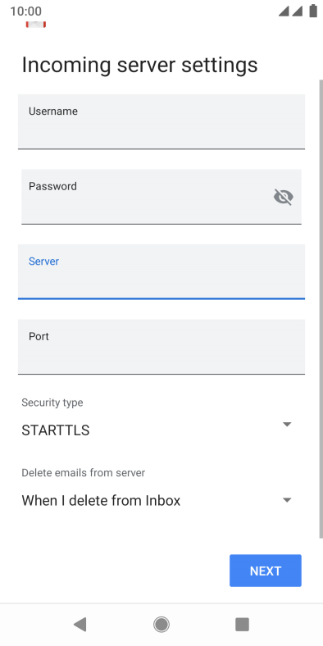Click inside the Server input field

click(161, 271)
